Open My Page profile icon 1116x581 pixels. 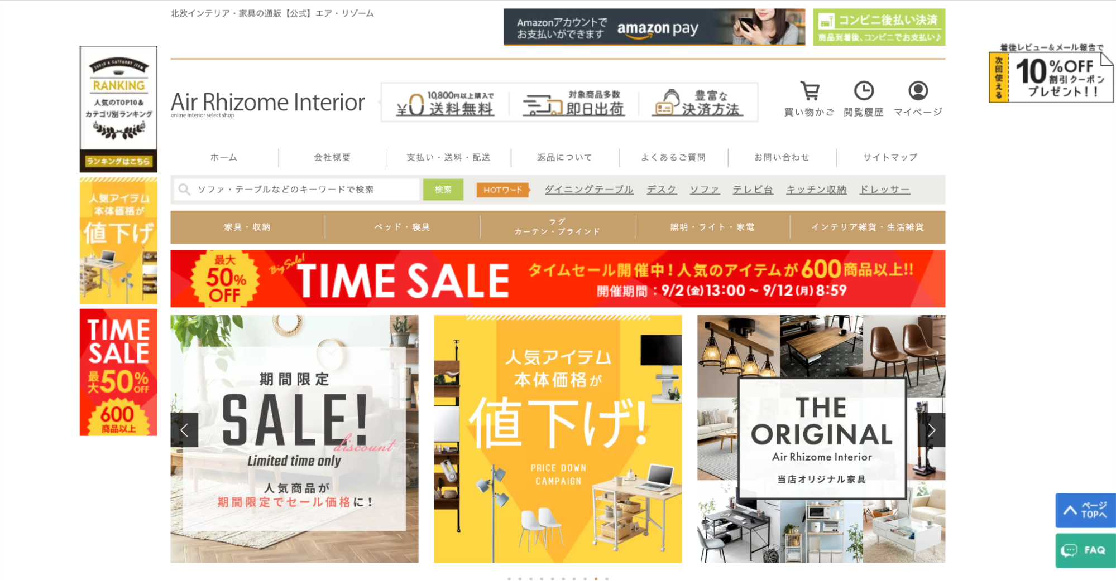(918, 91)
